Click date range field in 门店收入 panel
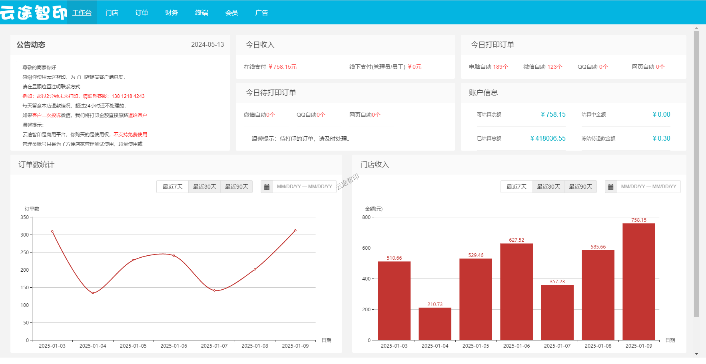This screenshot has width=706, height=364. click(649, 187)
